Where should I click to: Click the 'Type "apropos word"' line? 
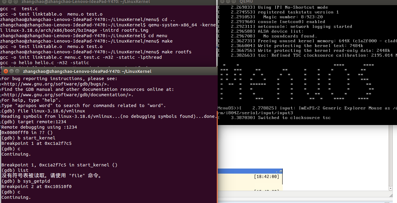[84, 106]
